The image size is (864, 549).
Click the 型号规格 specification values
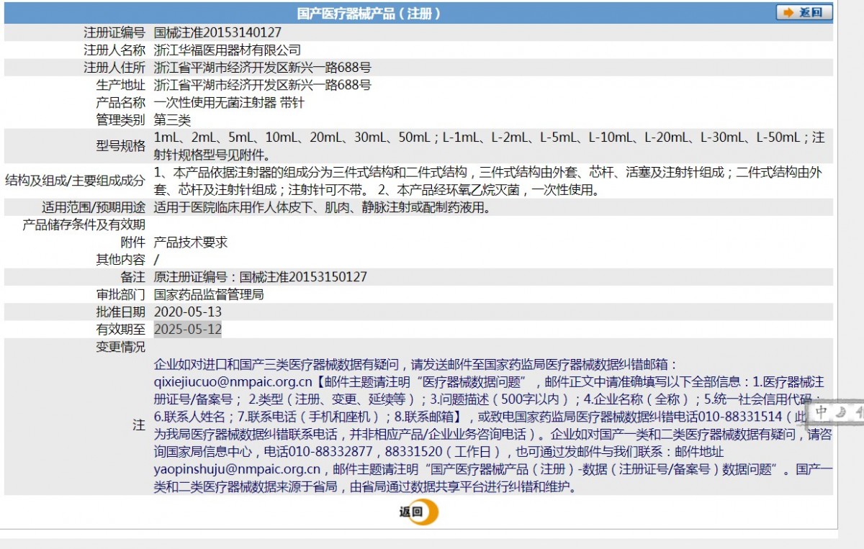pyautogui.click(x=490, y=146)
